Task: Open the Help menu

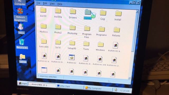Action: tap(60, 4)
